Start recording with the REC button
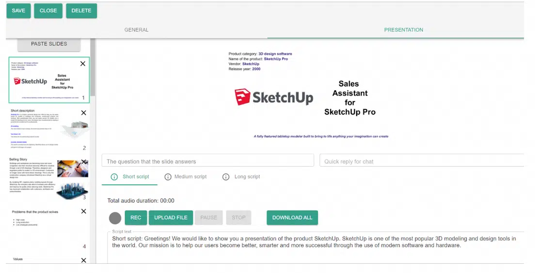 [x=136, y=218]
